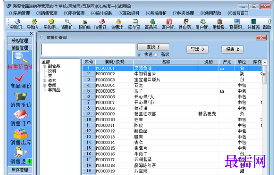Click the 查找 F search button

153,47
